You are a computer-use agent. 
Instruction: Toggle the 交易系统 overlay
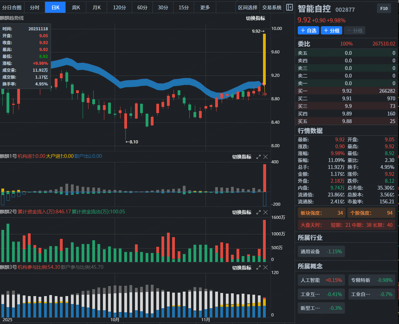(272, 7)
